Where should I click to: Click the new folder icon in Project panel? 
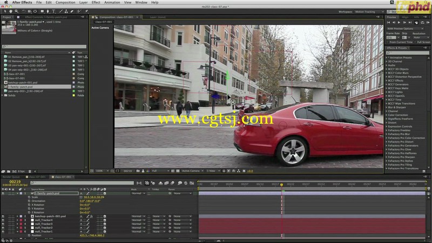(9, 171)
